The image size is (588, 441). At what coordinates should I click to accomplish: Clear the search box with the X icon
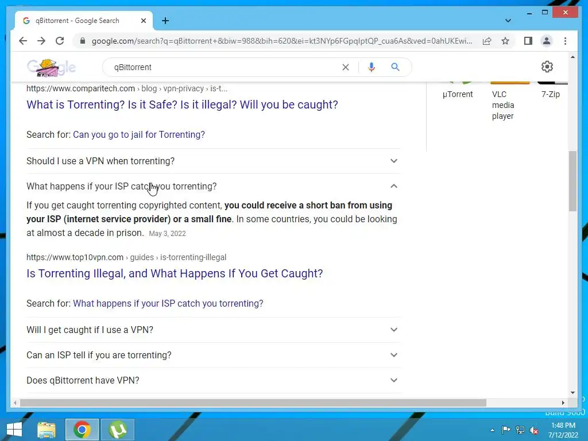pos(345,67)
